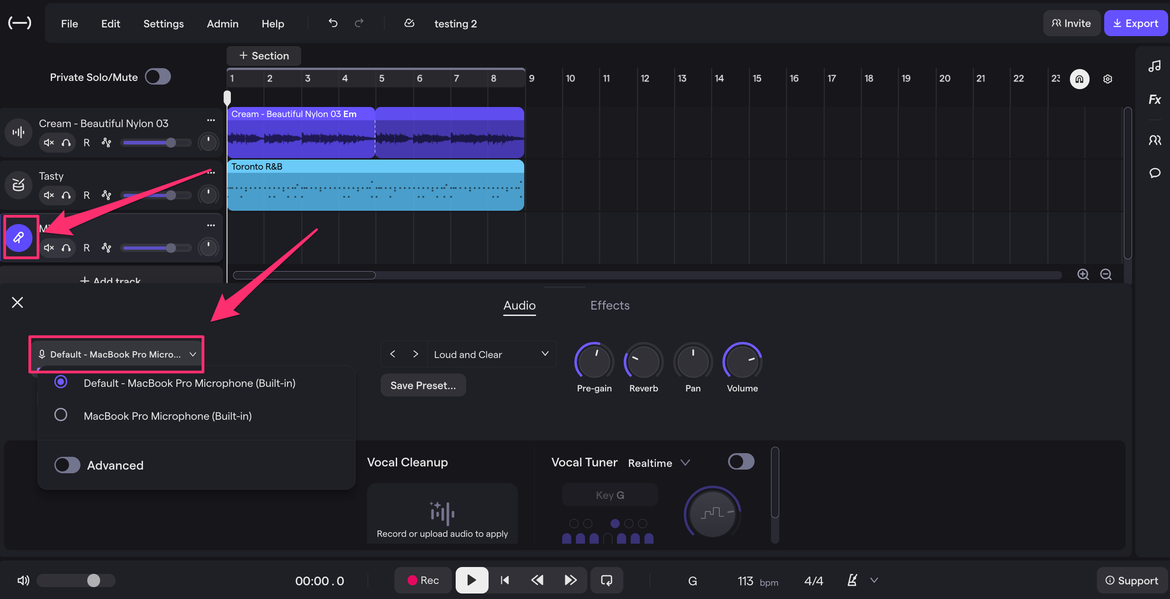Open mic track three-dots menu
This screenshot has width=1170, height=599.
point(211,225)
